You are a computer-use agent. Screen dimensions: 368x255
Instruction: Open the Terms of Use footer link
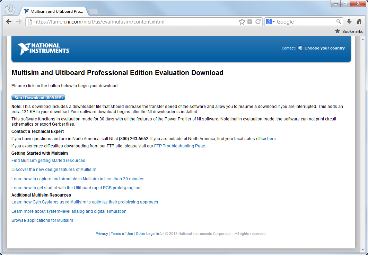click(122, 234)
